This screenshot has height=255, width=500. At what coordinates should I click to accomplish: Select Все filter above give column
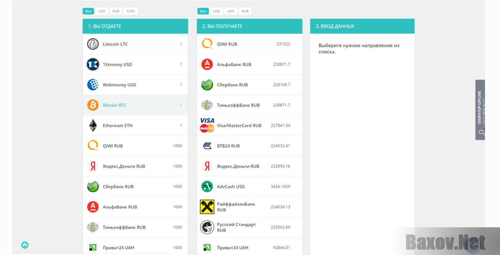pyautogui.click(x=88, y=11)
